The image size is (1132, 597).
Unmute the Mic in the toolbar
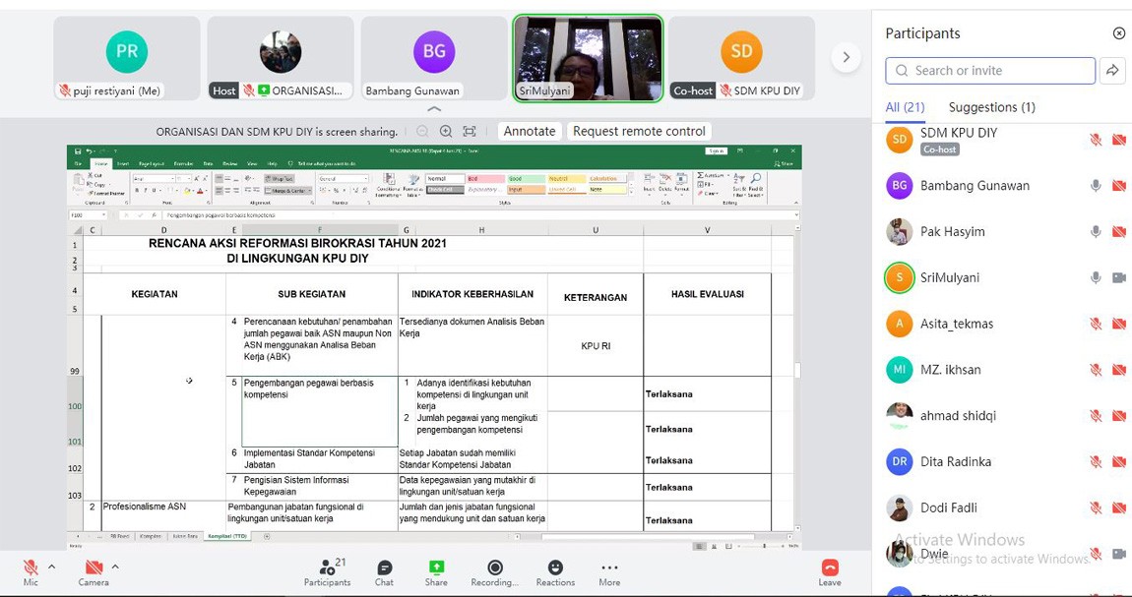point(31,567)
